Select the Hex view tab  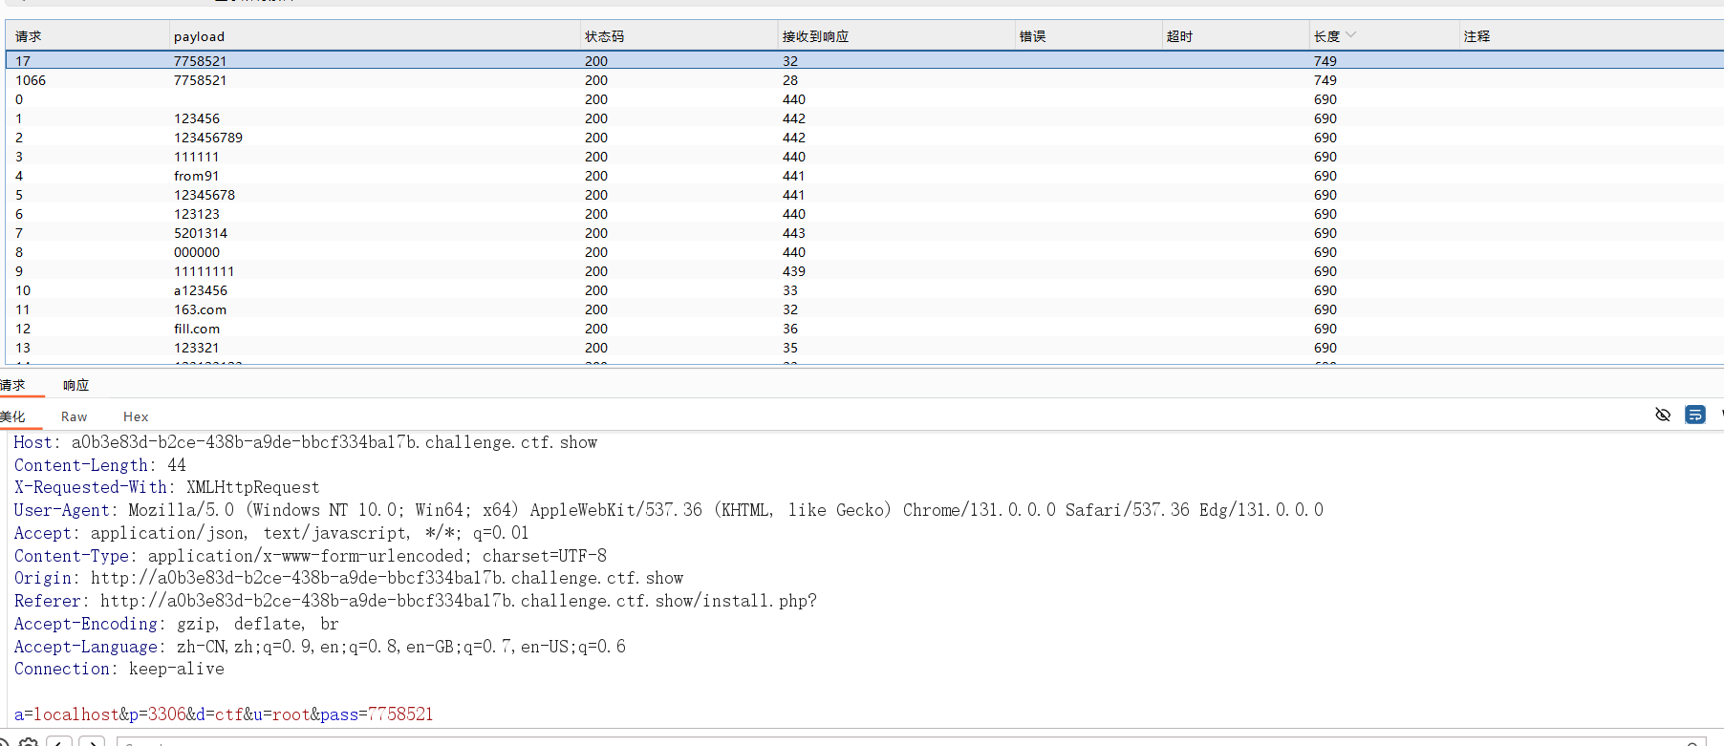click(136, 416)
